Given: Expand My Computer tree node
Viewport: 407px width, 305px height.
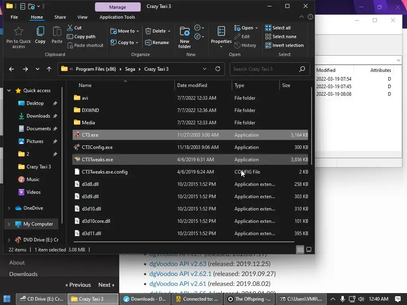Looking at the screenshot, I should pyautogui.click(x=9, y=224).
